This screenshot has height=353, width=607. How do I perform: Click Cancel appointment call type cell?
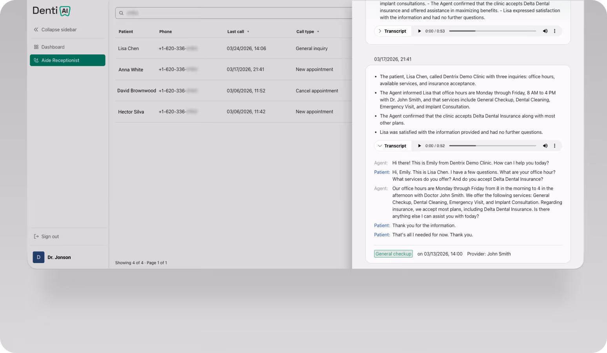tap(317, 91)
